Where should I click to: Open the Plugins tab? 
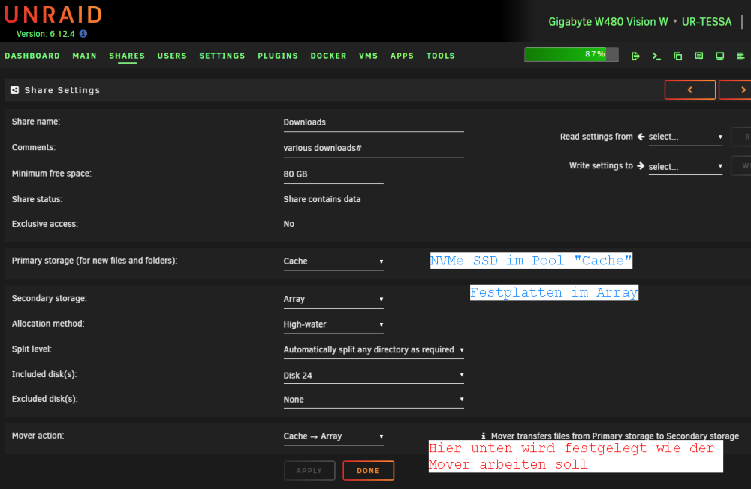pos(278,56)
